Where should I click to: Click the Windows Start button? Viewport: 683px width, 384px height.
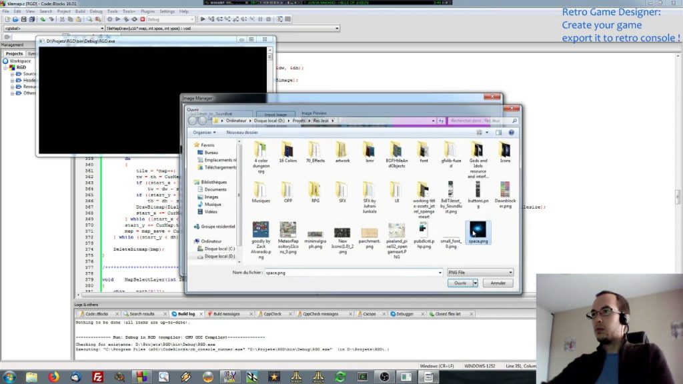[x=9, y=377]
